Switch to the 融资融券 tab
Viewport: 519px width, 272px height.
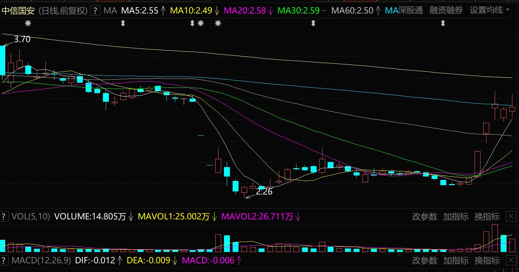[x=446, y=11]
